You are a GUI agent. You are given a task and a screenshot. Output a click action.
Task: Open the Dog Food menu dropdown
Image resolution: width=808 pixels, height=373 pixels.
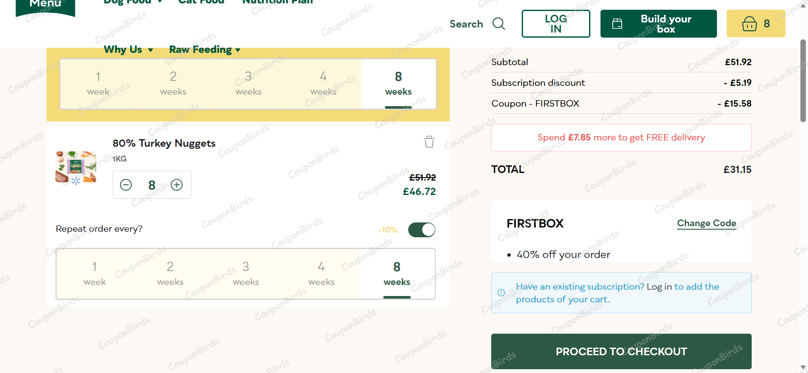(133, 2)
